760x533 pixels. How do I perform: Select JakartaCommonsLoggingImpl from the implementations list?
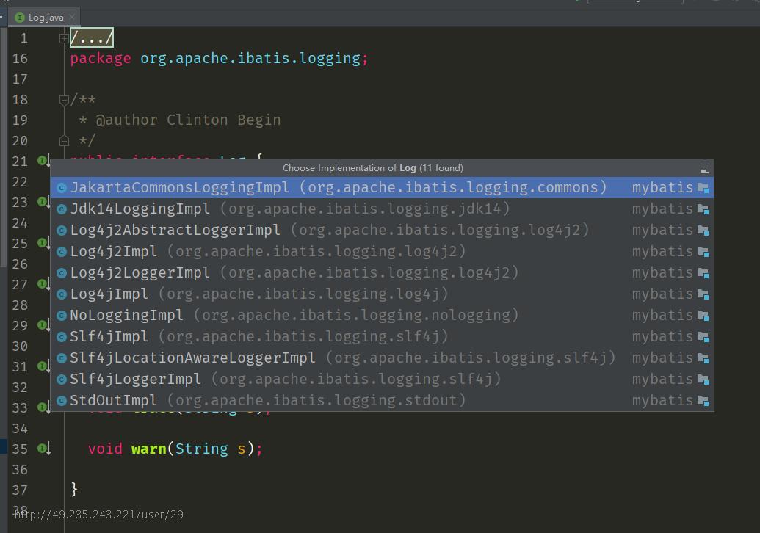[382, 187]
